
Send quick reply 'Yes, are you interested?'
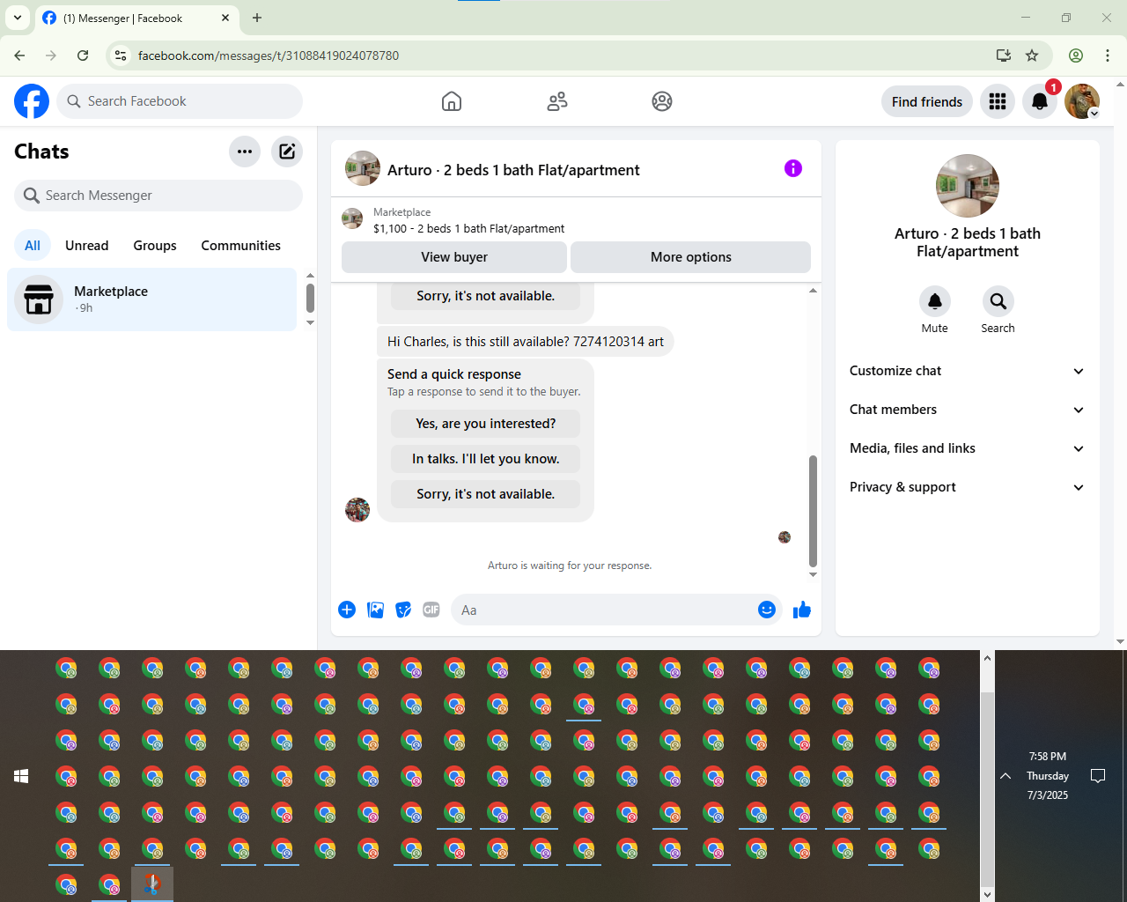click(486, 424)
